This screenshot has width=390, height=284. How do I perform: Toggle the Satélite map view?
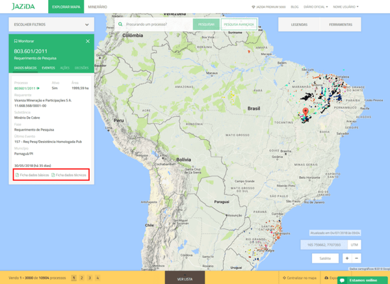[324, 258]
